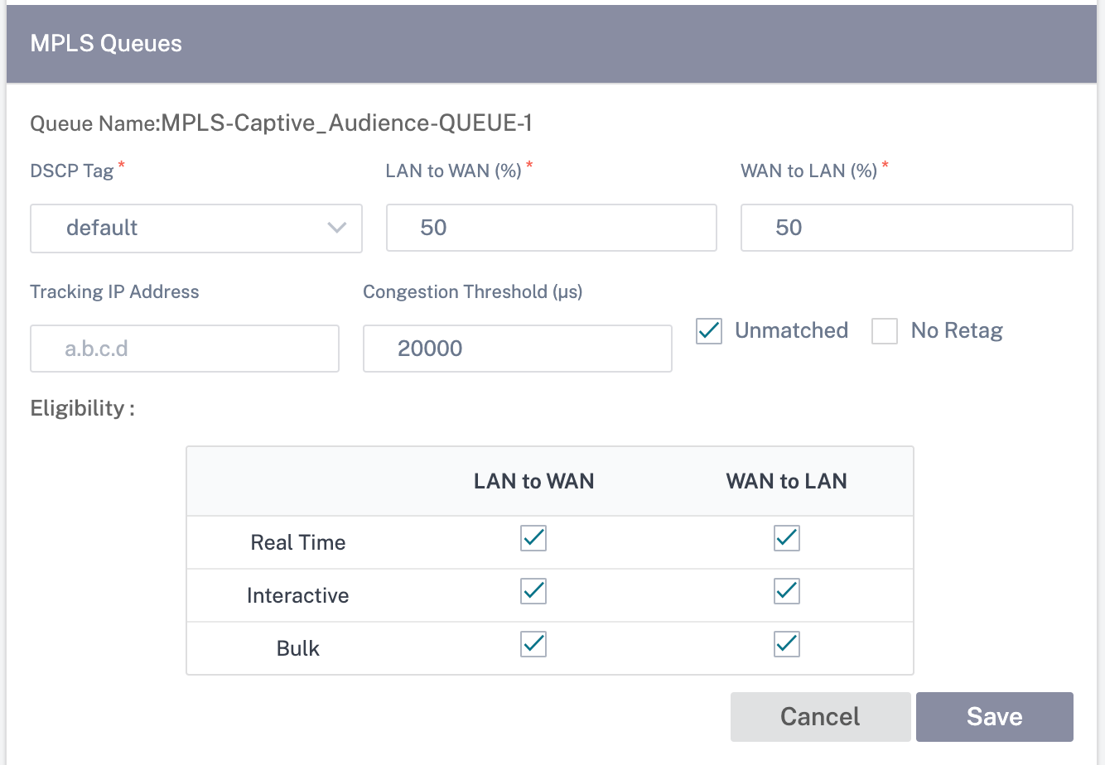Click the Eligibility label
This screenshot has height=765, width=1105.
(83, 408)
